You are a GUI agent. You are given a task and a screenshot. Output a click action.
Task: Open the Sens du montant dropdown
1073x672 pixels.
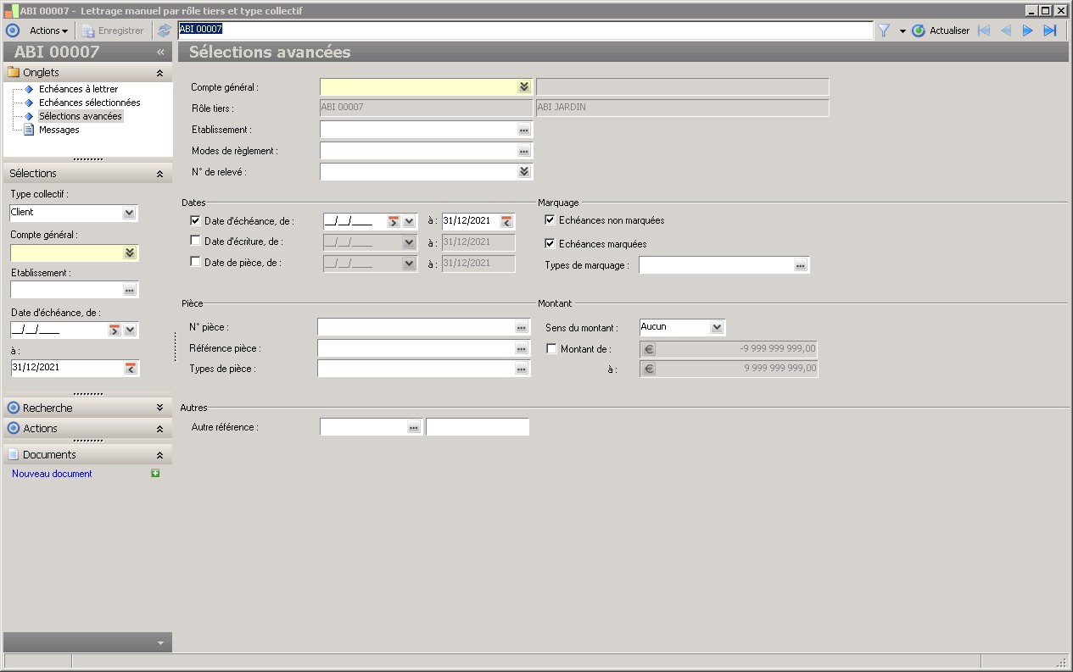(717, 327)
